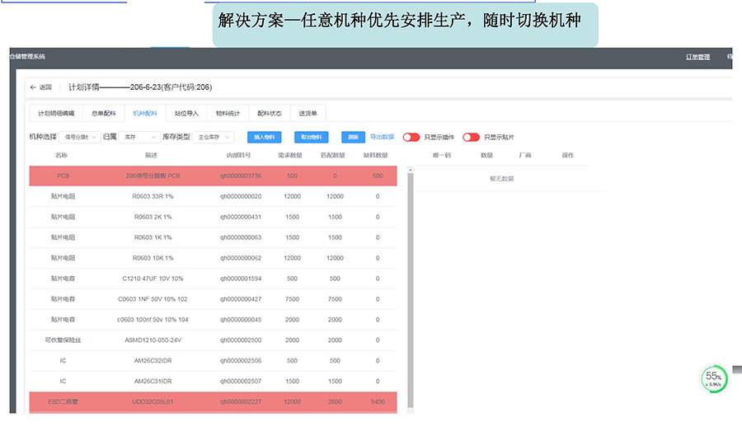Toggle the 只显示插件 switch

pos(411,138)
